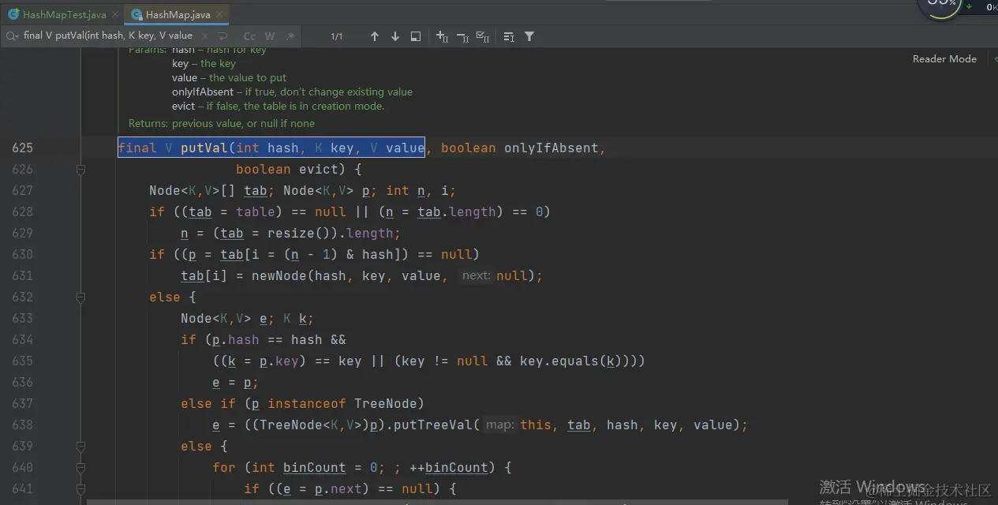This screenshot has width=998, height=505.
Task: Collapse the else block at line 639
Action: pyautogui.click(x=80, y=446)
